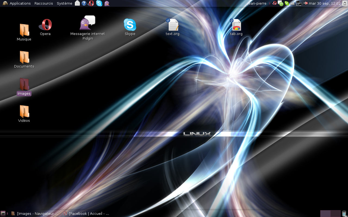Launch Pidgin from the top panel launcher
The height and width of the screenshot is (217, 348).
[x=107, y=3]
